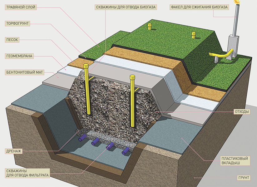Click the label 'БЕНТОНИТОВЫЙ МАТ'
Viewport: 257px width, 187px height.
coord(25,72)
